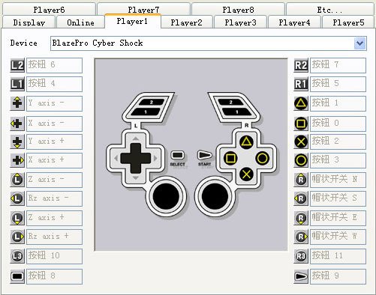376x295 pixels.
Task: Click the R3 button icon
Action: pos(301,256)
